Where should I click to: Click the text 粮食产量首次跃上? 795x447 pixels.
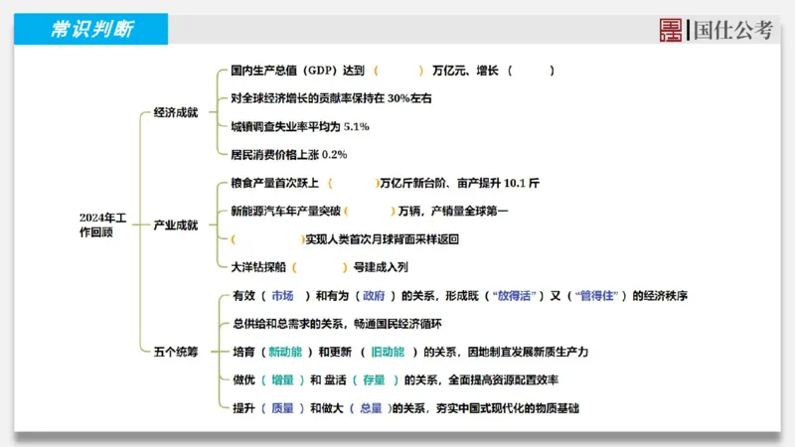click(274, 183)
